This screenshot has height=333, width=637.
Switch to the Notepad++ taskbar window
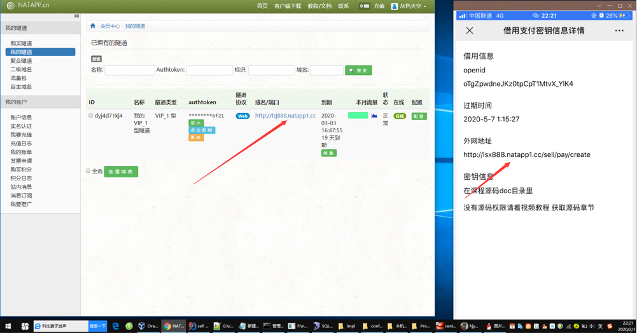223,326
